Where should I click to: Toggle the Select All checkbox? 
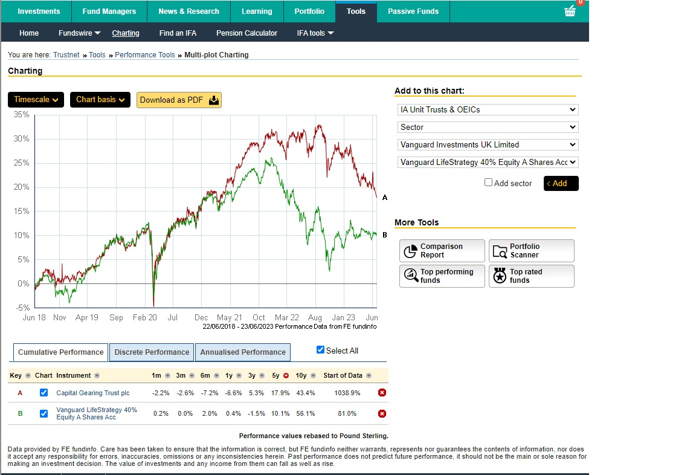[x=320, y=350]
